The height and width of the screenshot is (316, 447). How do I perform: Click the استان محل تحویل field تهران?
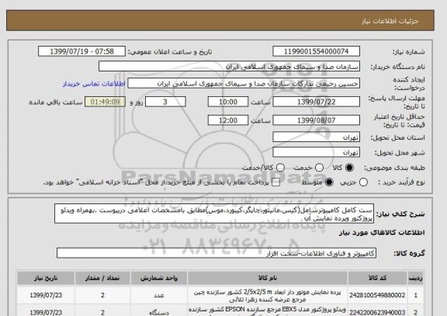tap(316, 137)
